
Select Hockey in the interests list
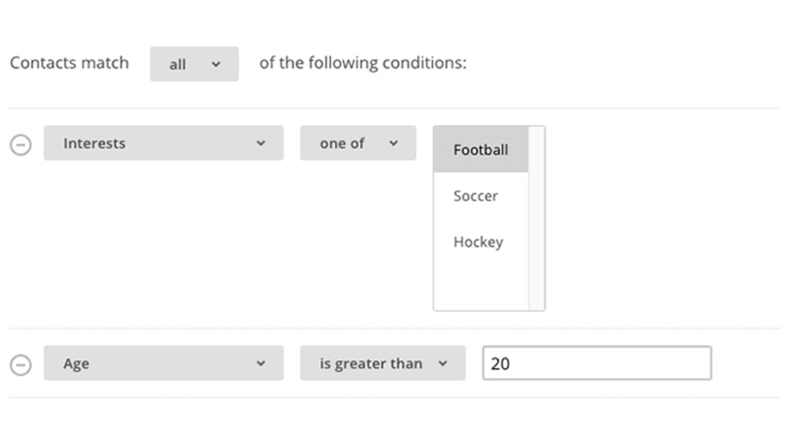(478, 242)
